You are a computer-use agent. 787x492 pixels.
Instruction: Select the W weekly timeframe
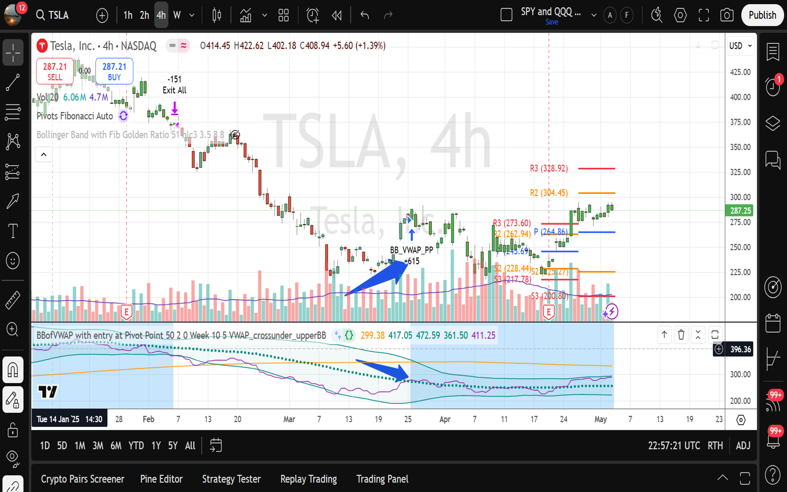tap(177, 15)
